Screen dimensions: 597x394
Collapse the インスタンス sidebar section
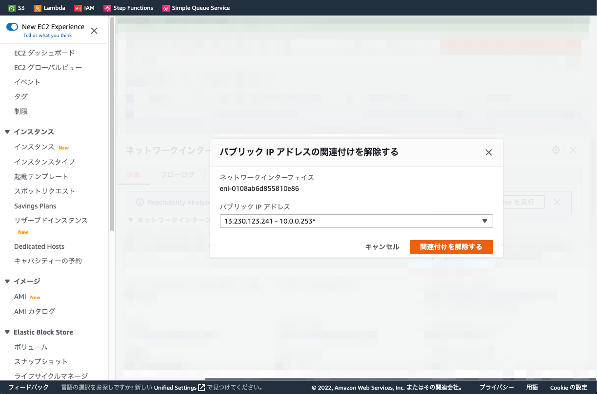click(7, 131)
